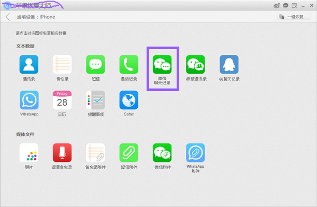Open the 微信聊天记录 WeChat chat icon
The image size is (317, 207).
162,64
